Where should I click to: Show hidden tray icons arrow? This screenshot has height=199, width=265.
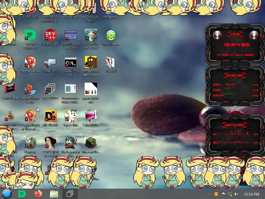coord(209,194)
